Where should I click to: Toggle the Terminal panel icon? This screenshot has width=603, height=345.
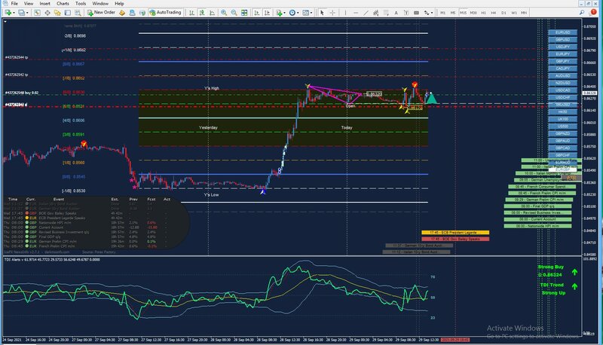(x=68, y=13)
